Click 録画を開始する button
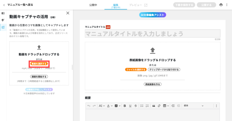232x121 pixels. pyautogui.click(x=39, y=77)
